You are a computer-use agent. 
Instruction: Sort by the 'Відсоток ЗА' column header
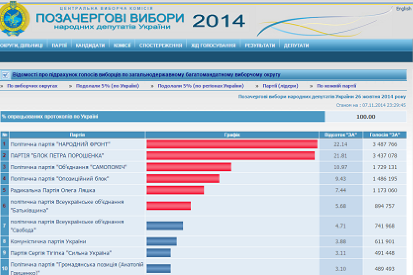click(341, 135)
